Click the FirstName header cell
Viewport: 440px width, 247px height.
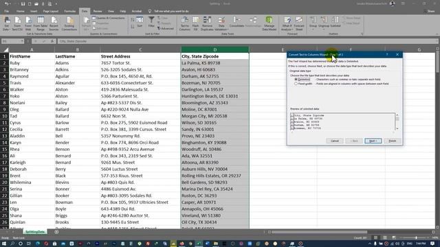(x=32, y=56)
